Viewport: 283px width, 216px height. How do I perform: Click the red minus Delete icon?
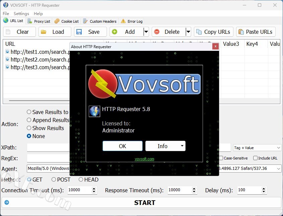157,32
